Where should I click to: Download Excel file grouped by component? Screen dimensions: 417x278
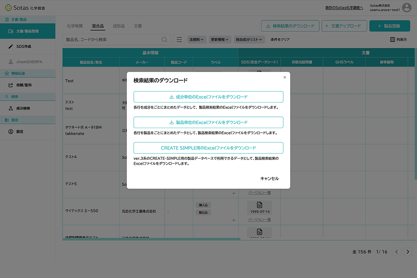208,97
